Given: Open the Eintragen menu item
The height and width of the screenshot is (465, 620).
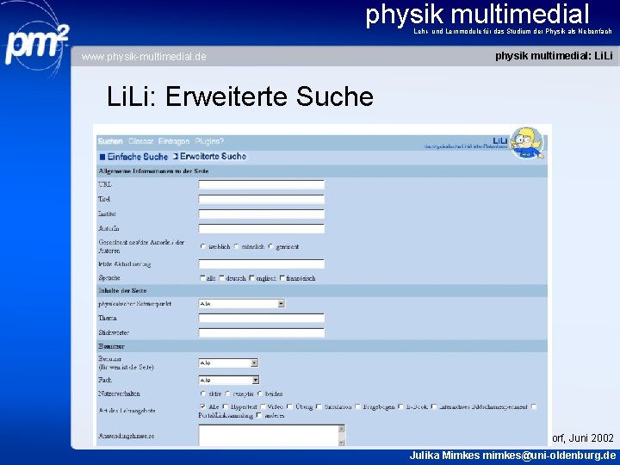Looking at the screenshot, I should (174, 141).
